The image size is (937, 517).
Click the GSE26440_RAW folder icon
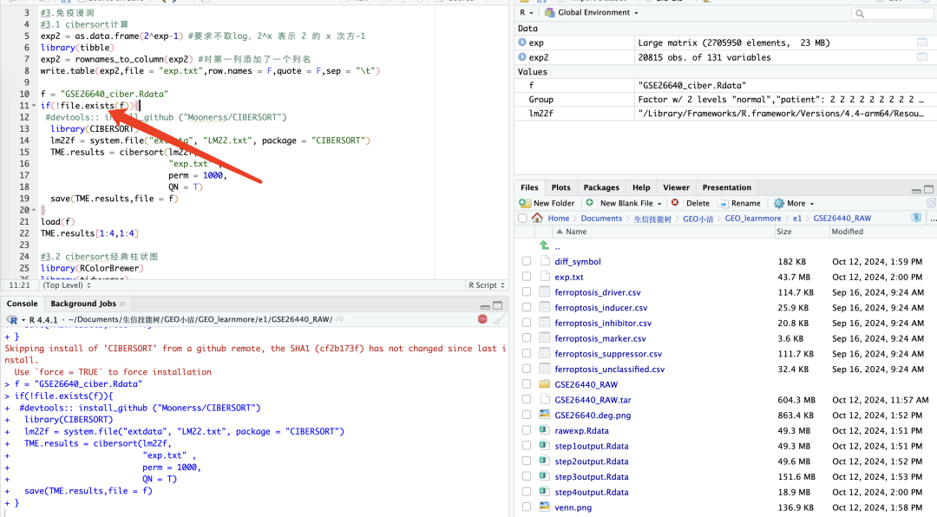[544, 384]
